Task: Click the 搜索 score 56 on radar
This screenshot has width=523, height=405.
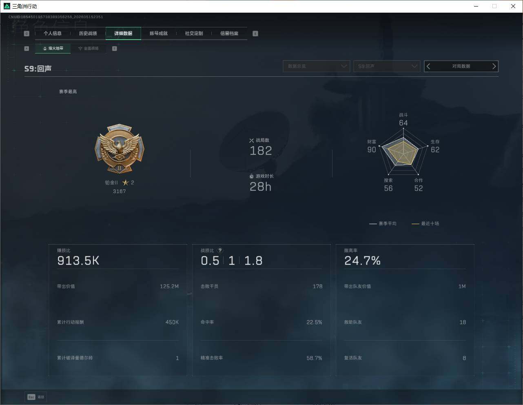Action: [x=388, y=189]
